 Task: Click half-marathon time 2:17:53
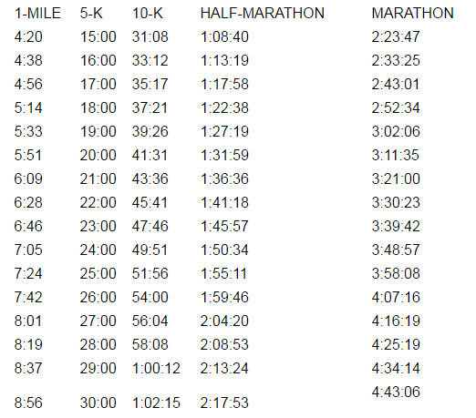pos(224,403)
